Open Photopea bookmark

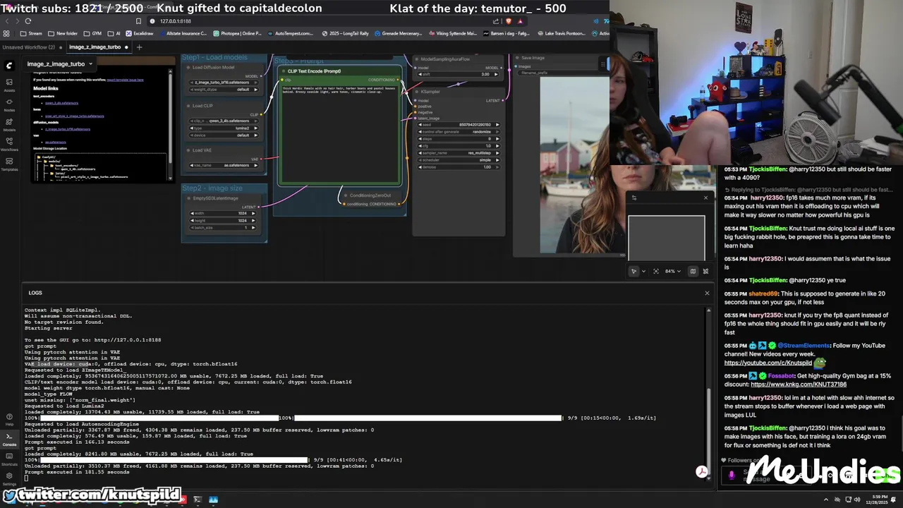[237, 33]
